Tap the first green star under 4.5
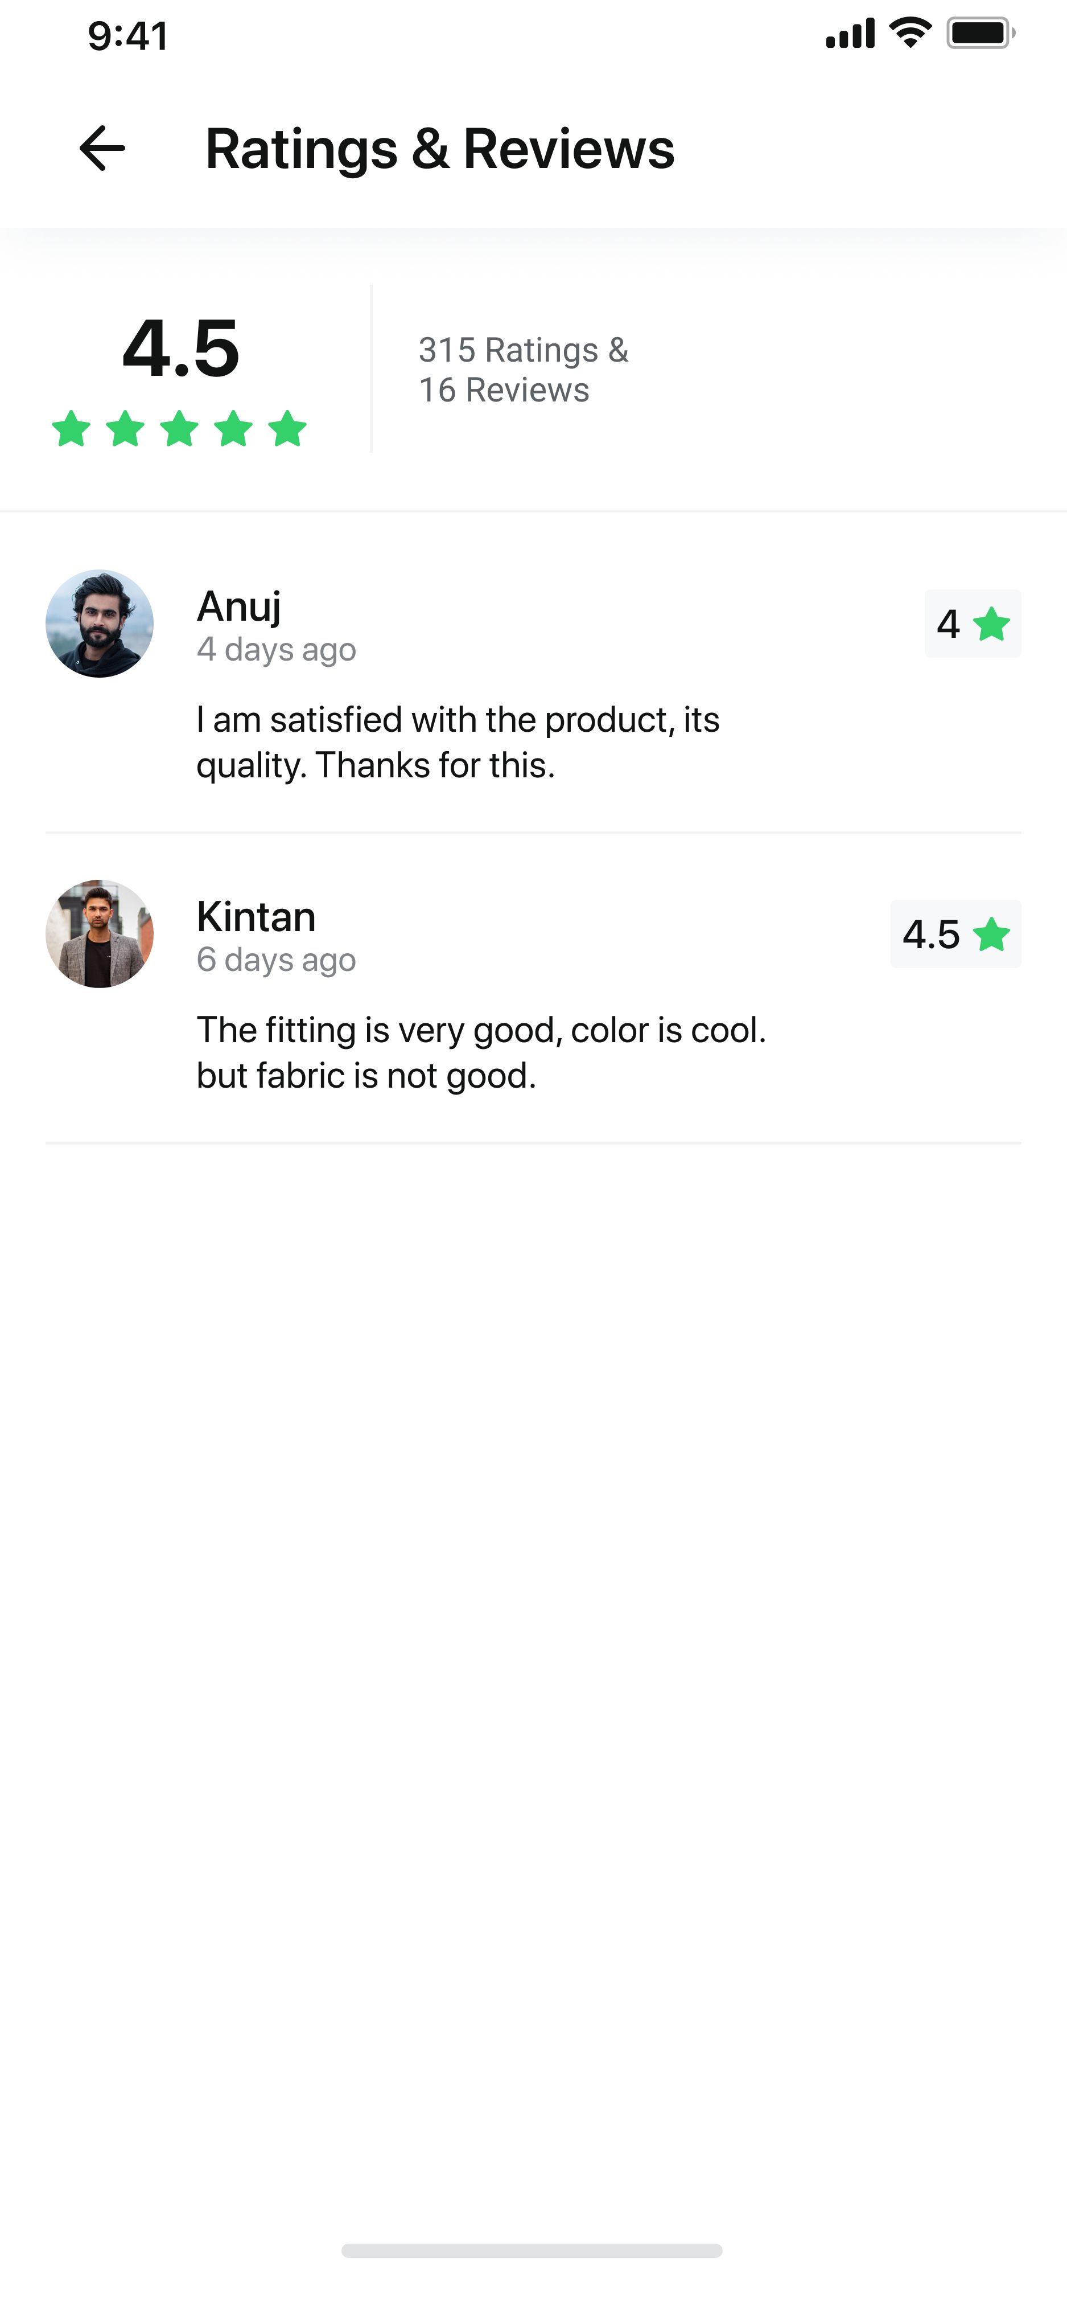This screenshot has width=1067, height=2312. pyautogui.click(x=71, y=428)
